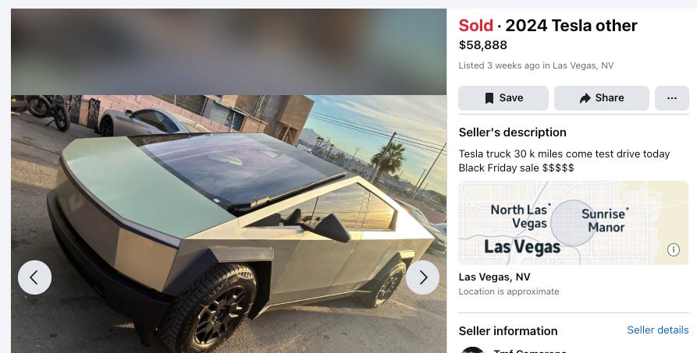
Task: Click the location radius circle on map
Action: coord(573,223)
